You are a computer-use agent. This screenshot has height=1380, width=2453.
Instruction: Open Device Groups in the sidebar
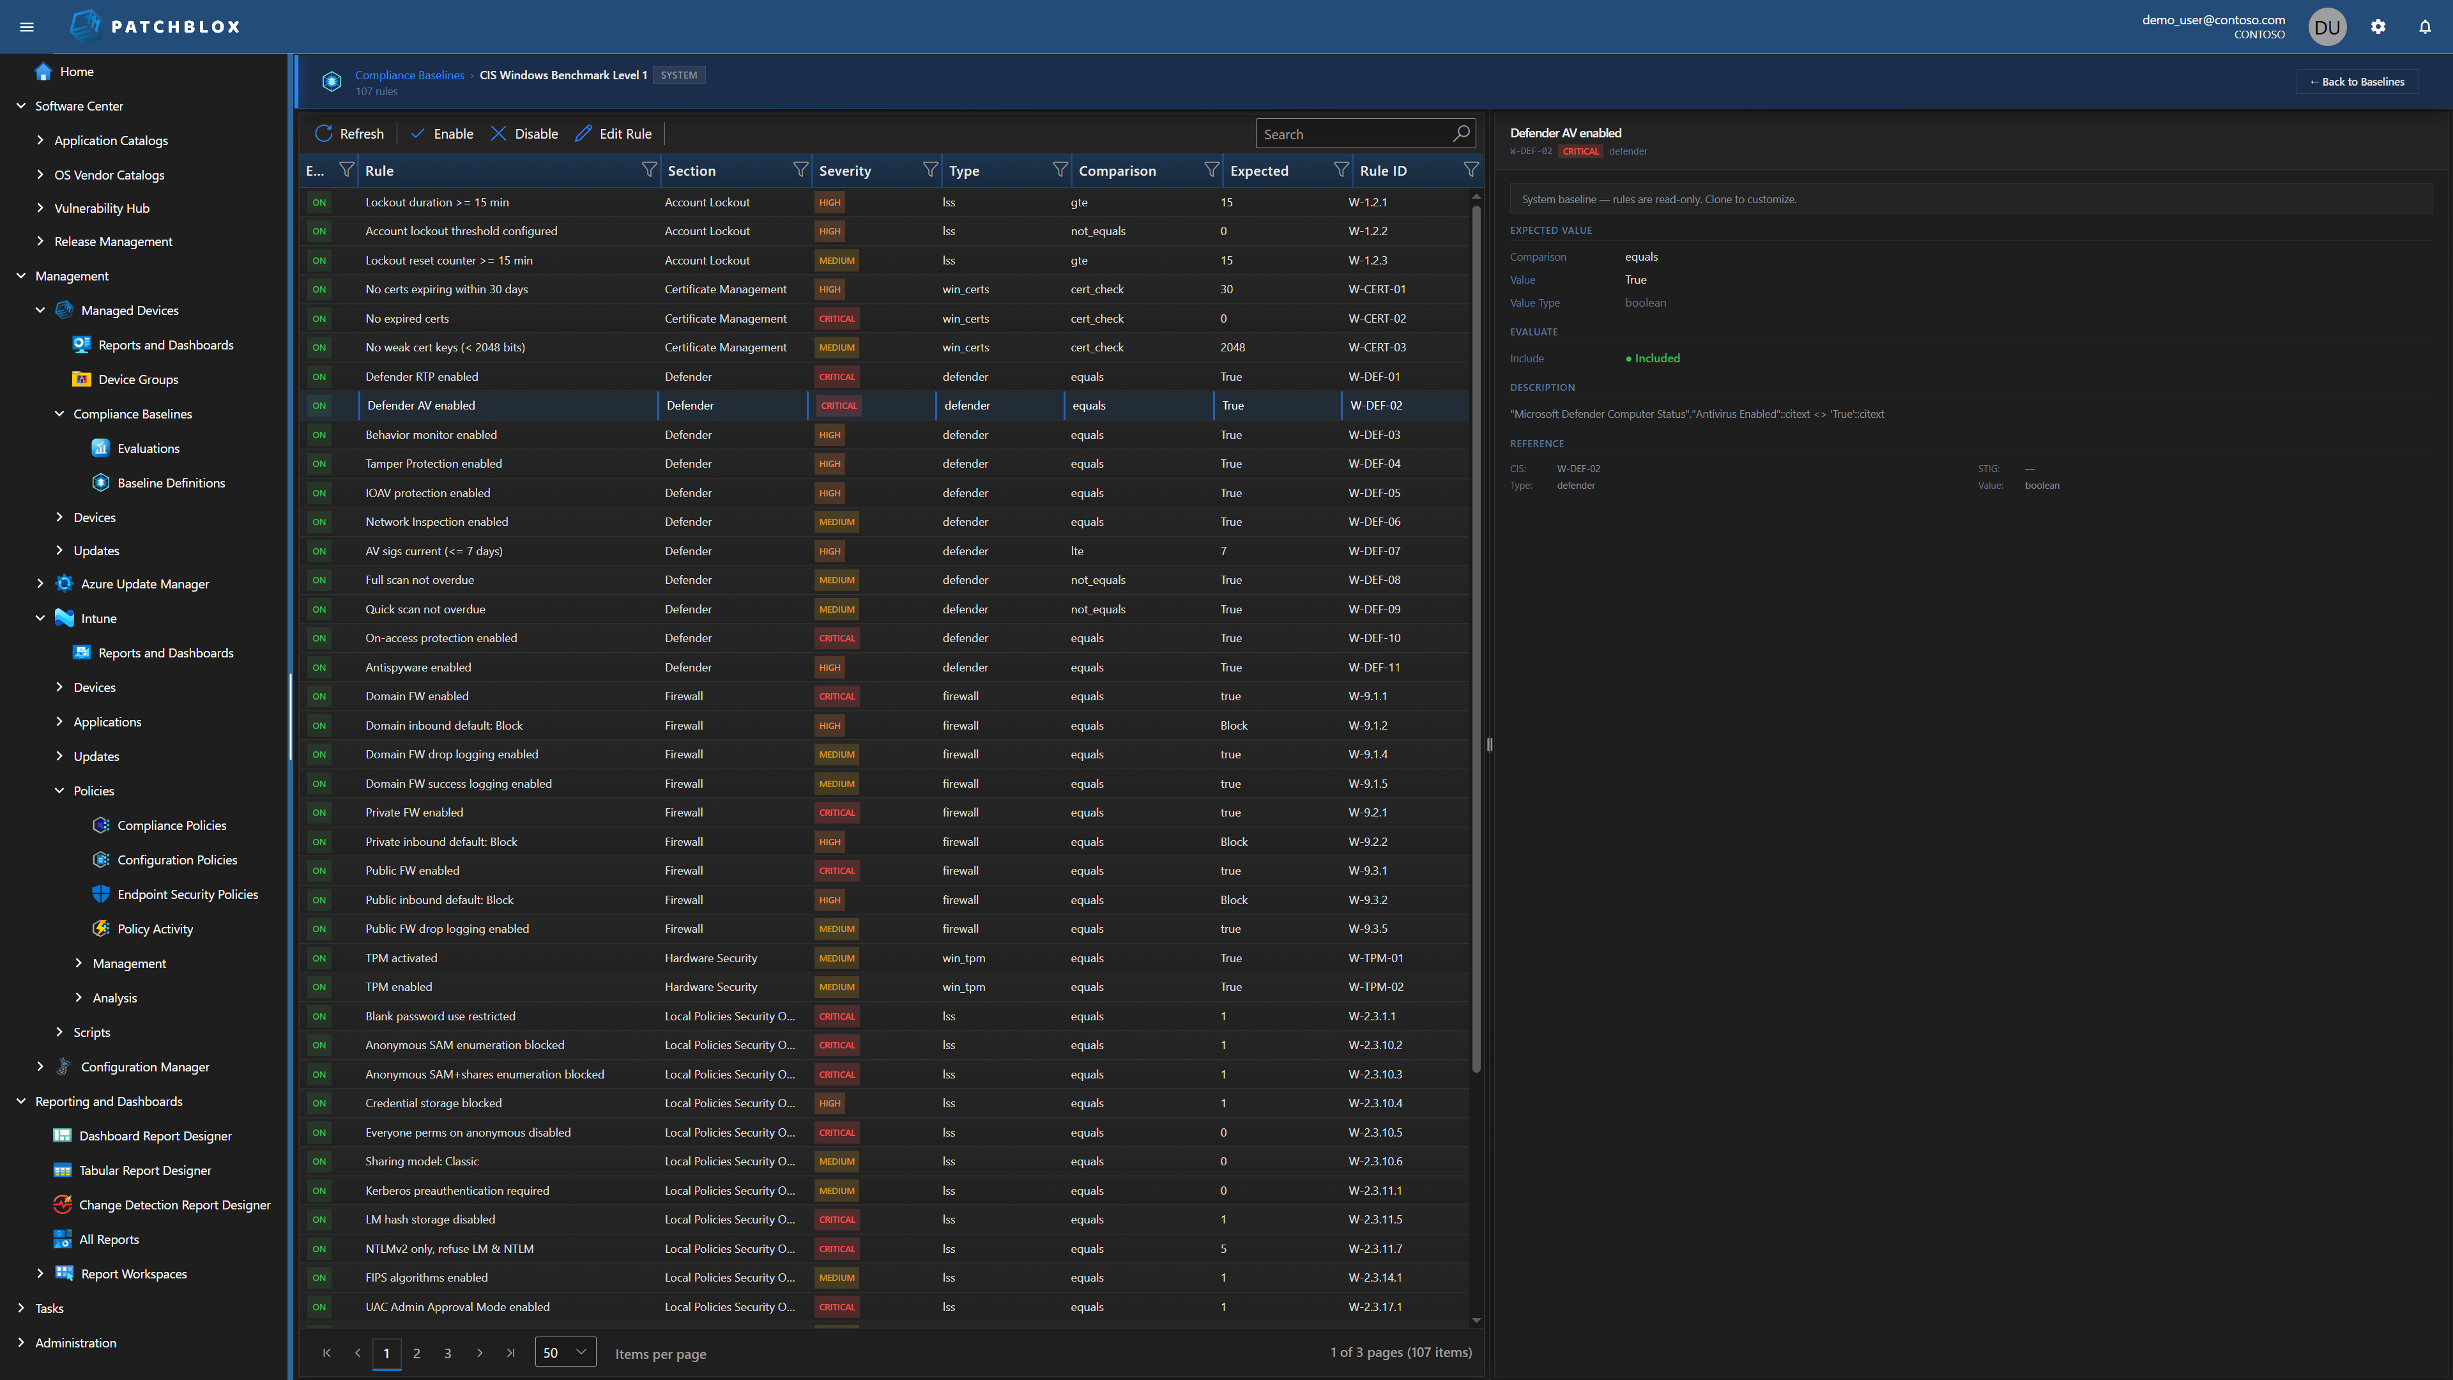point(138,379)
